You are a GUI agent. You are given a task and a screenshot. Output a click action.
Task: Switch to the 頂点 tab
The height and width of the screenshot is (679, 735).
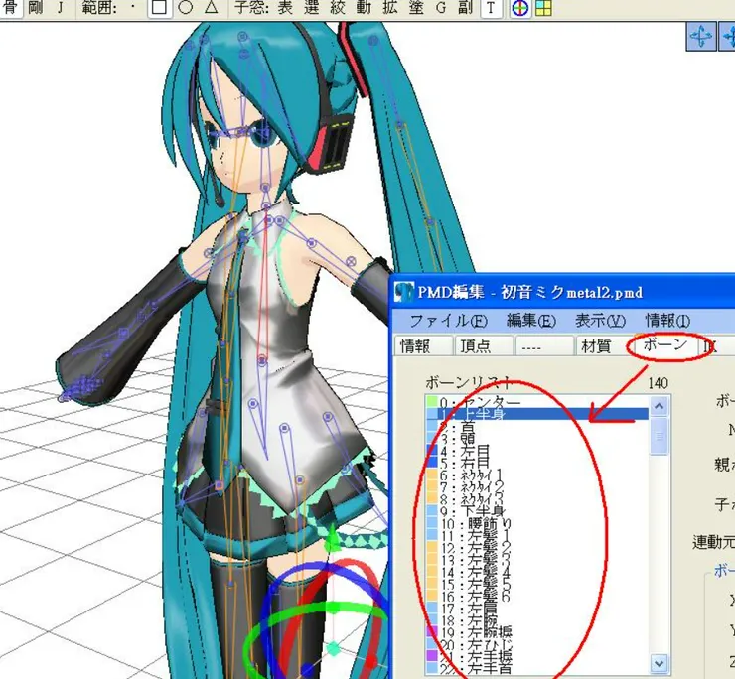483,346
